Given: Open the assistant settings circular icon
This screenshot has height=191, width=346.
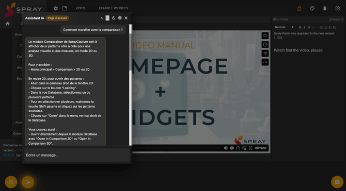Looking at the screenshot, I should point(120,18).
